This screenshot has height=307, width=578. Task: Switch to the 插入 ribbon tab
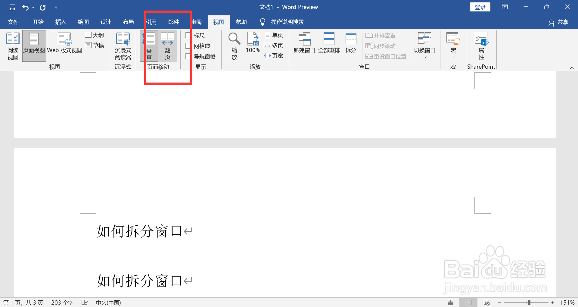[x=61, y=22]
